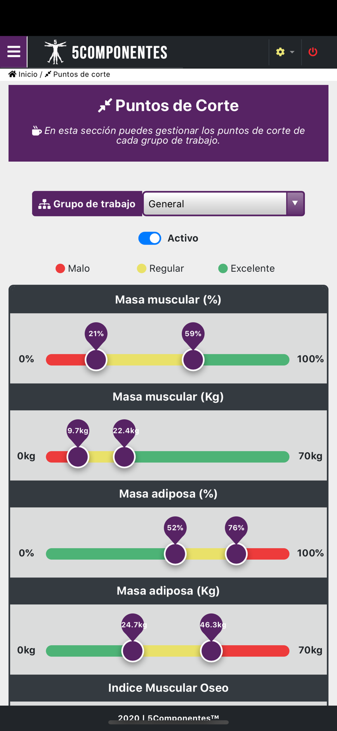Screen dimensions: 337x731
Task: Toggle the Activo switch
Action: (150, 238)
